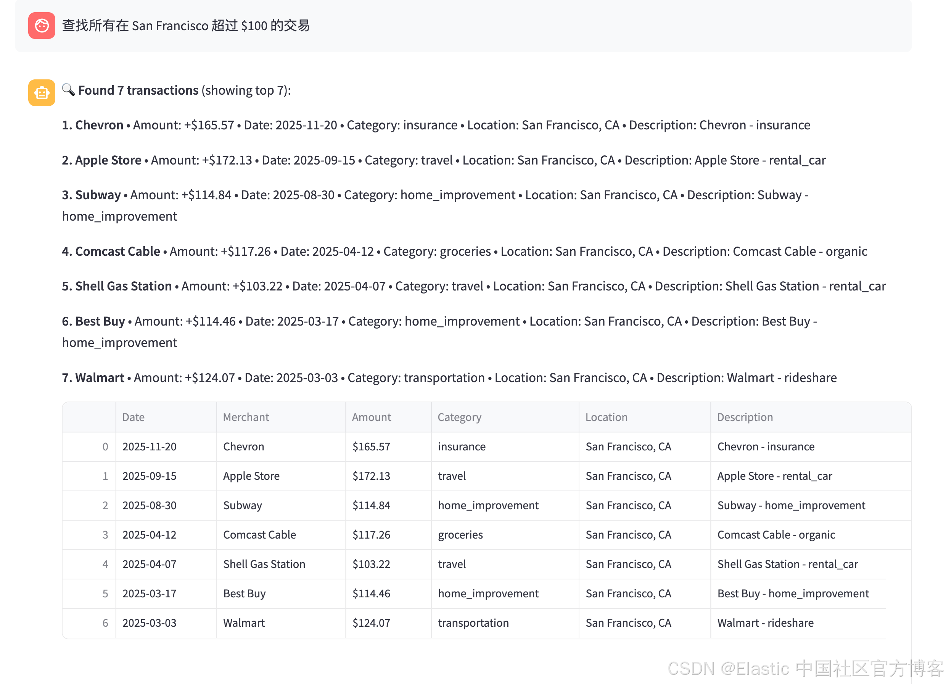Click bold "7. Walmart" list entry

coord(93,377)
